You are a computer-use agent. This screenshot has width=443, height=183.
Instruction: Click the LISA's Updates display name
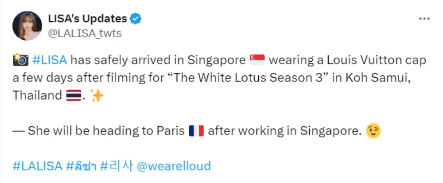tap(87, 19)
